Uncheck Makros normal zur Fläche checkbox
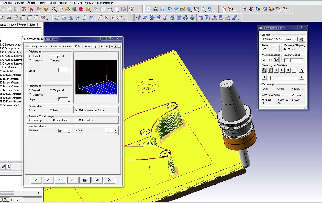 [77, 110]
